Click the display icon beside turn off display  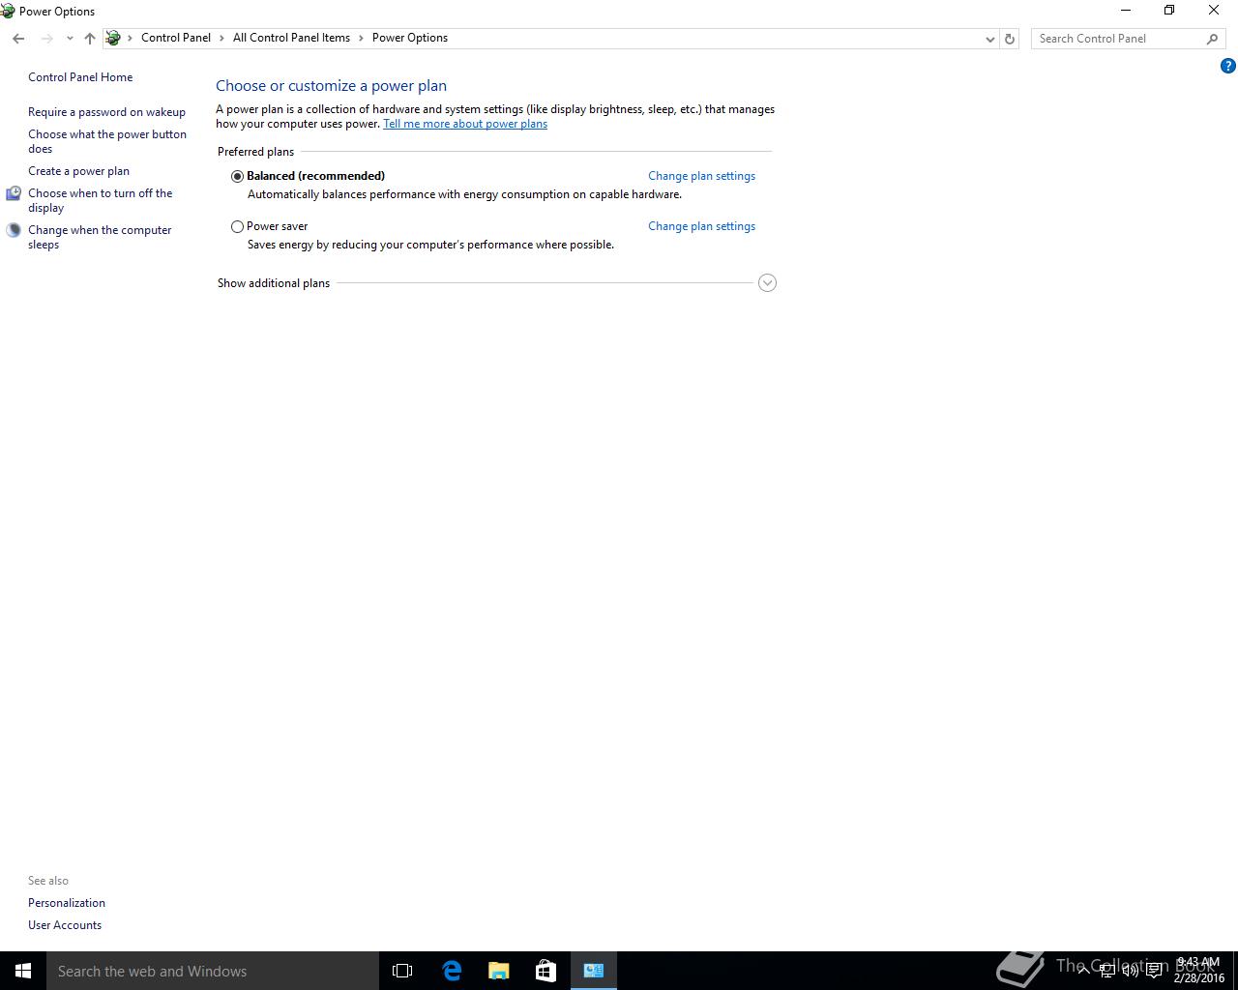click(x=14, y=194)
